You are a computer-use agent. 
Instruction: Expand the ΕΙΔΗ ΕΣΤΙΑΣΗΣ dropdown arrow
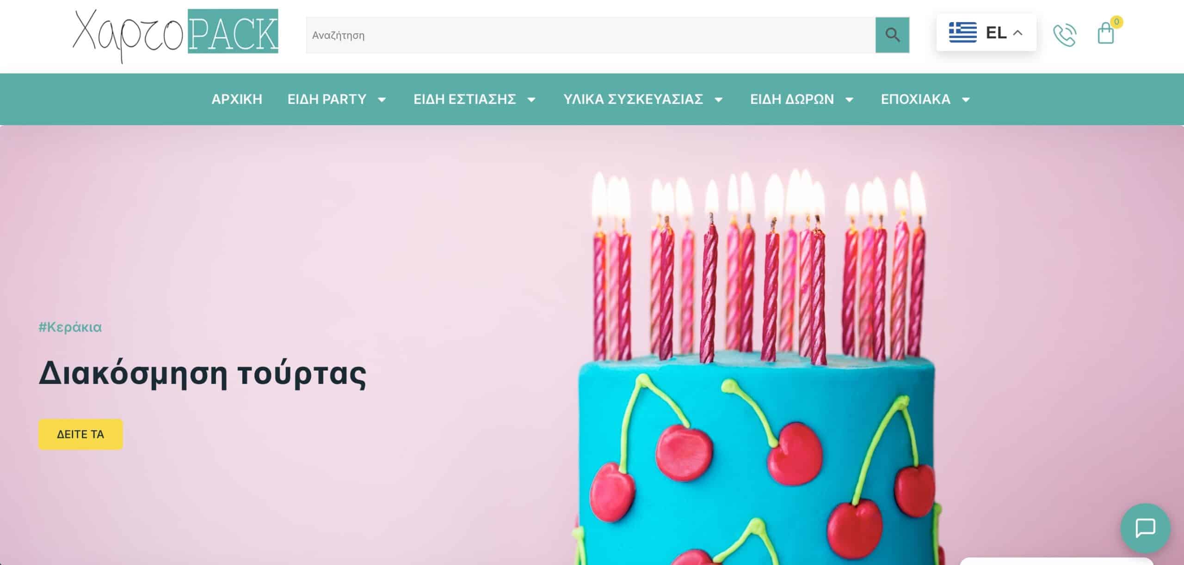[x=531, y=99]
